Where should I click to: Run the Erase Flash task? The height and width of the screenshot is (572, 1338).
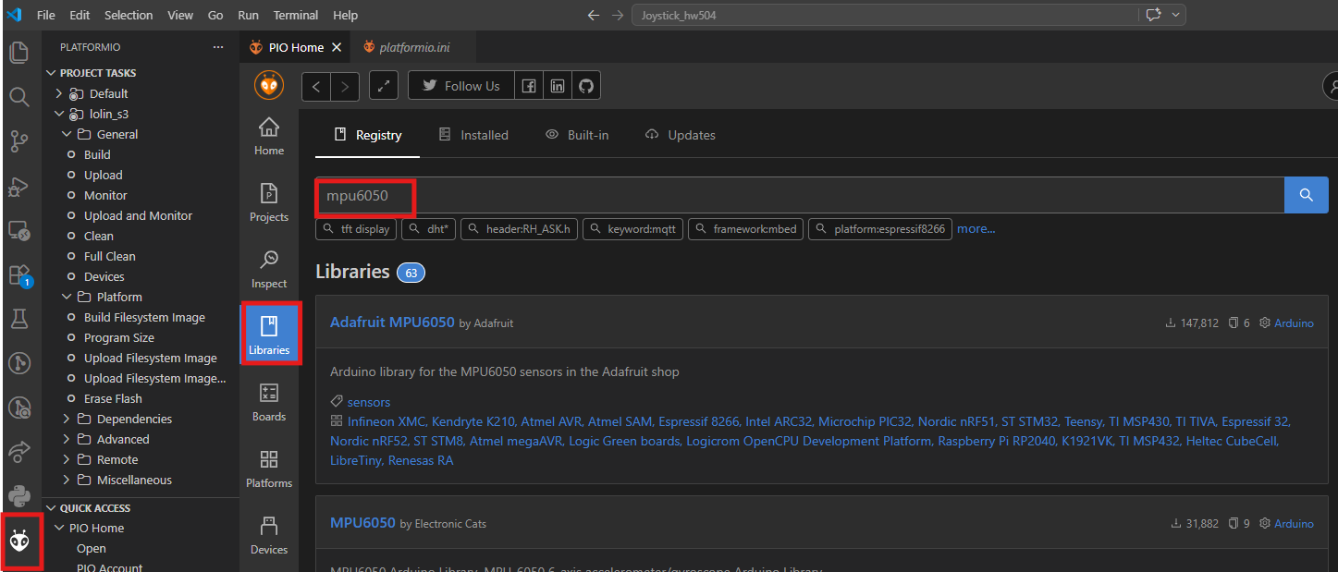point(113,398)
